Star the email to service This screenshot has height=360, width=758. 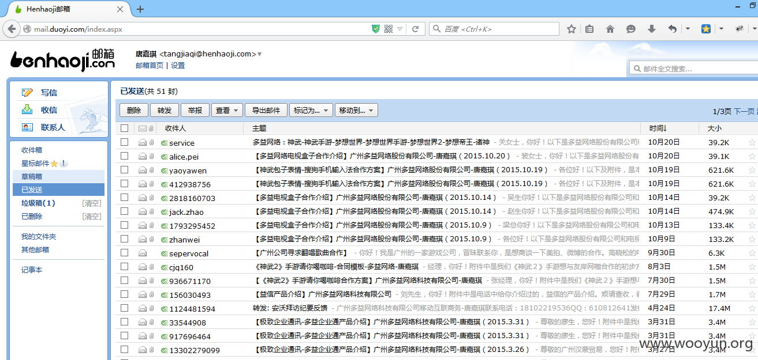(x=752, y=142)
